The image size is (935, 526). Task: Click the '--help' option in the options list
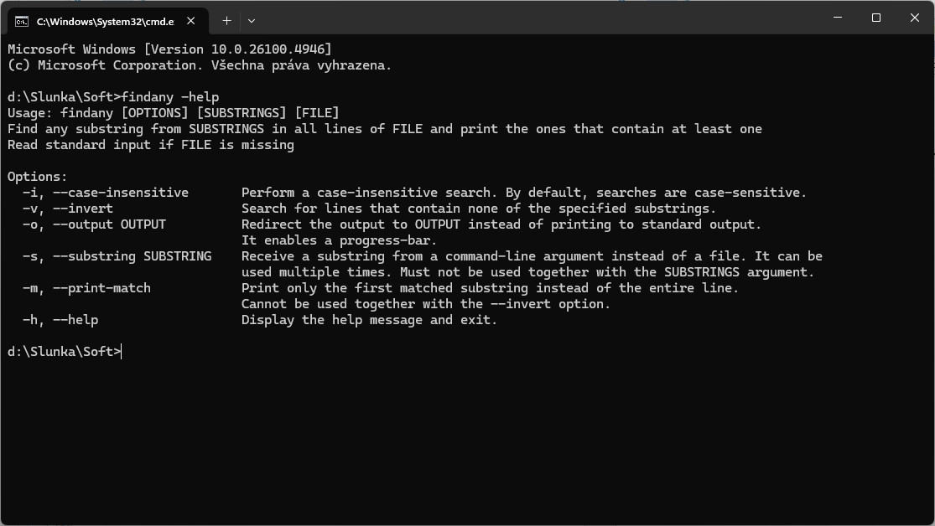point(75,320)
